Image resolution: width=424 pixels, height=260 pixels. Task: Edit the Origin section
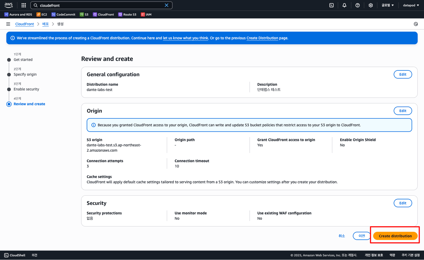[x=403, y=111]
